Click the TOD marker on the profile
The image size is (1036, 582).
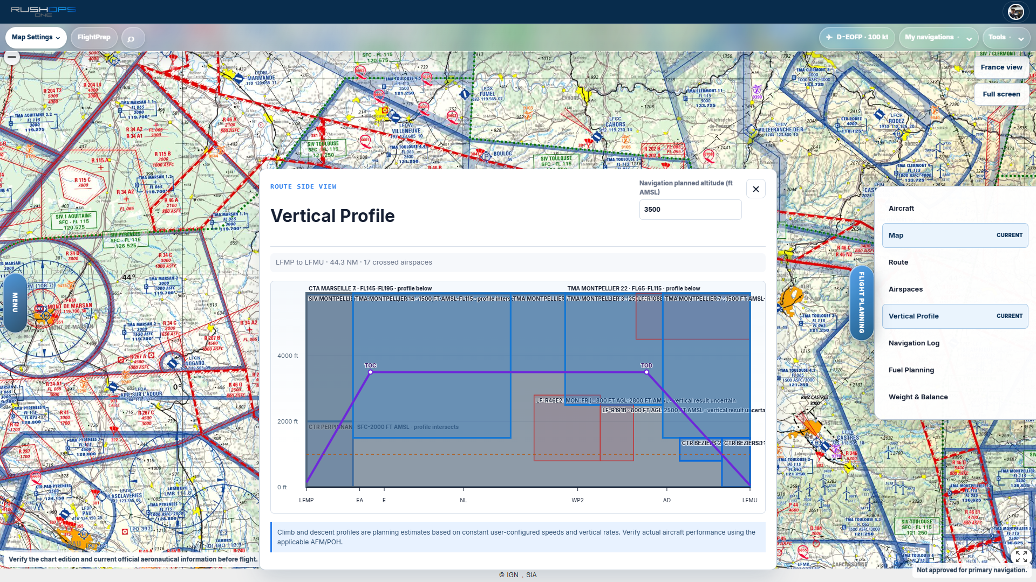[646, 372]
